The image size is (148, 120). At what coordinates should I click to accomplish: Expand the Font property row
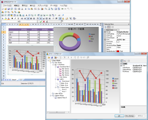point(105,40)
